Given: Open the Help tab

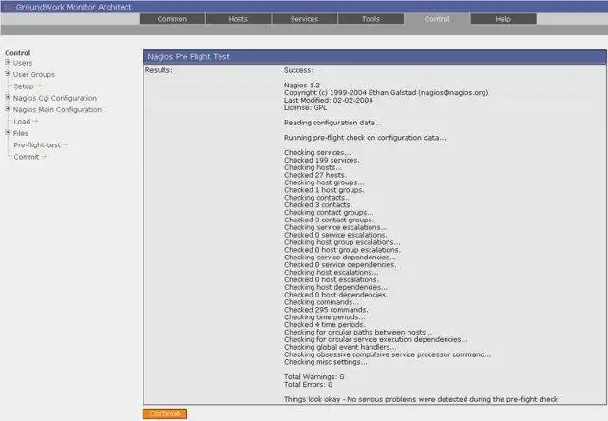Looking at the screenshot, I should 503,19.
